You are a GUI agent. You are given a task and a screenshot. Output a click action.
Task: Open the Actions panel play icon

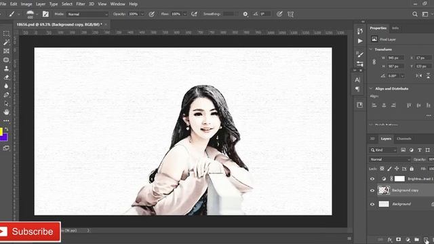pos(360,41)
